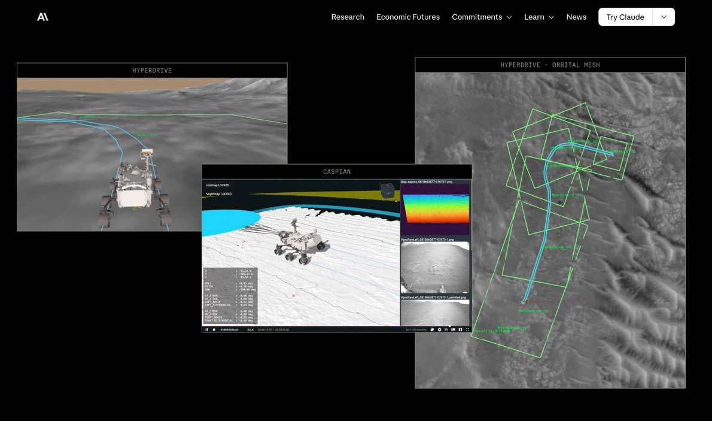The image size is (712, 421).
Task: Toggle the heightmap LOCKED label
Action: pos(219,194)
